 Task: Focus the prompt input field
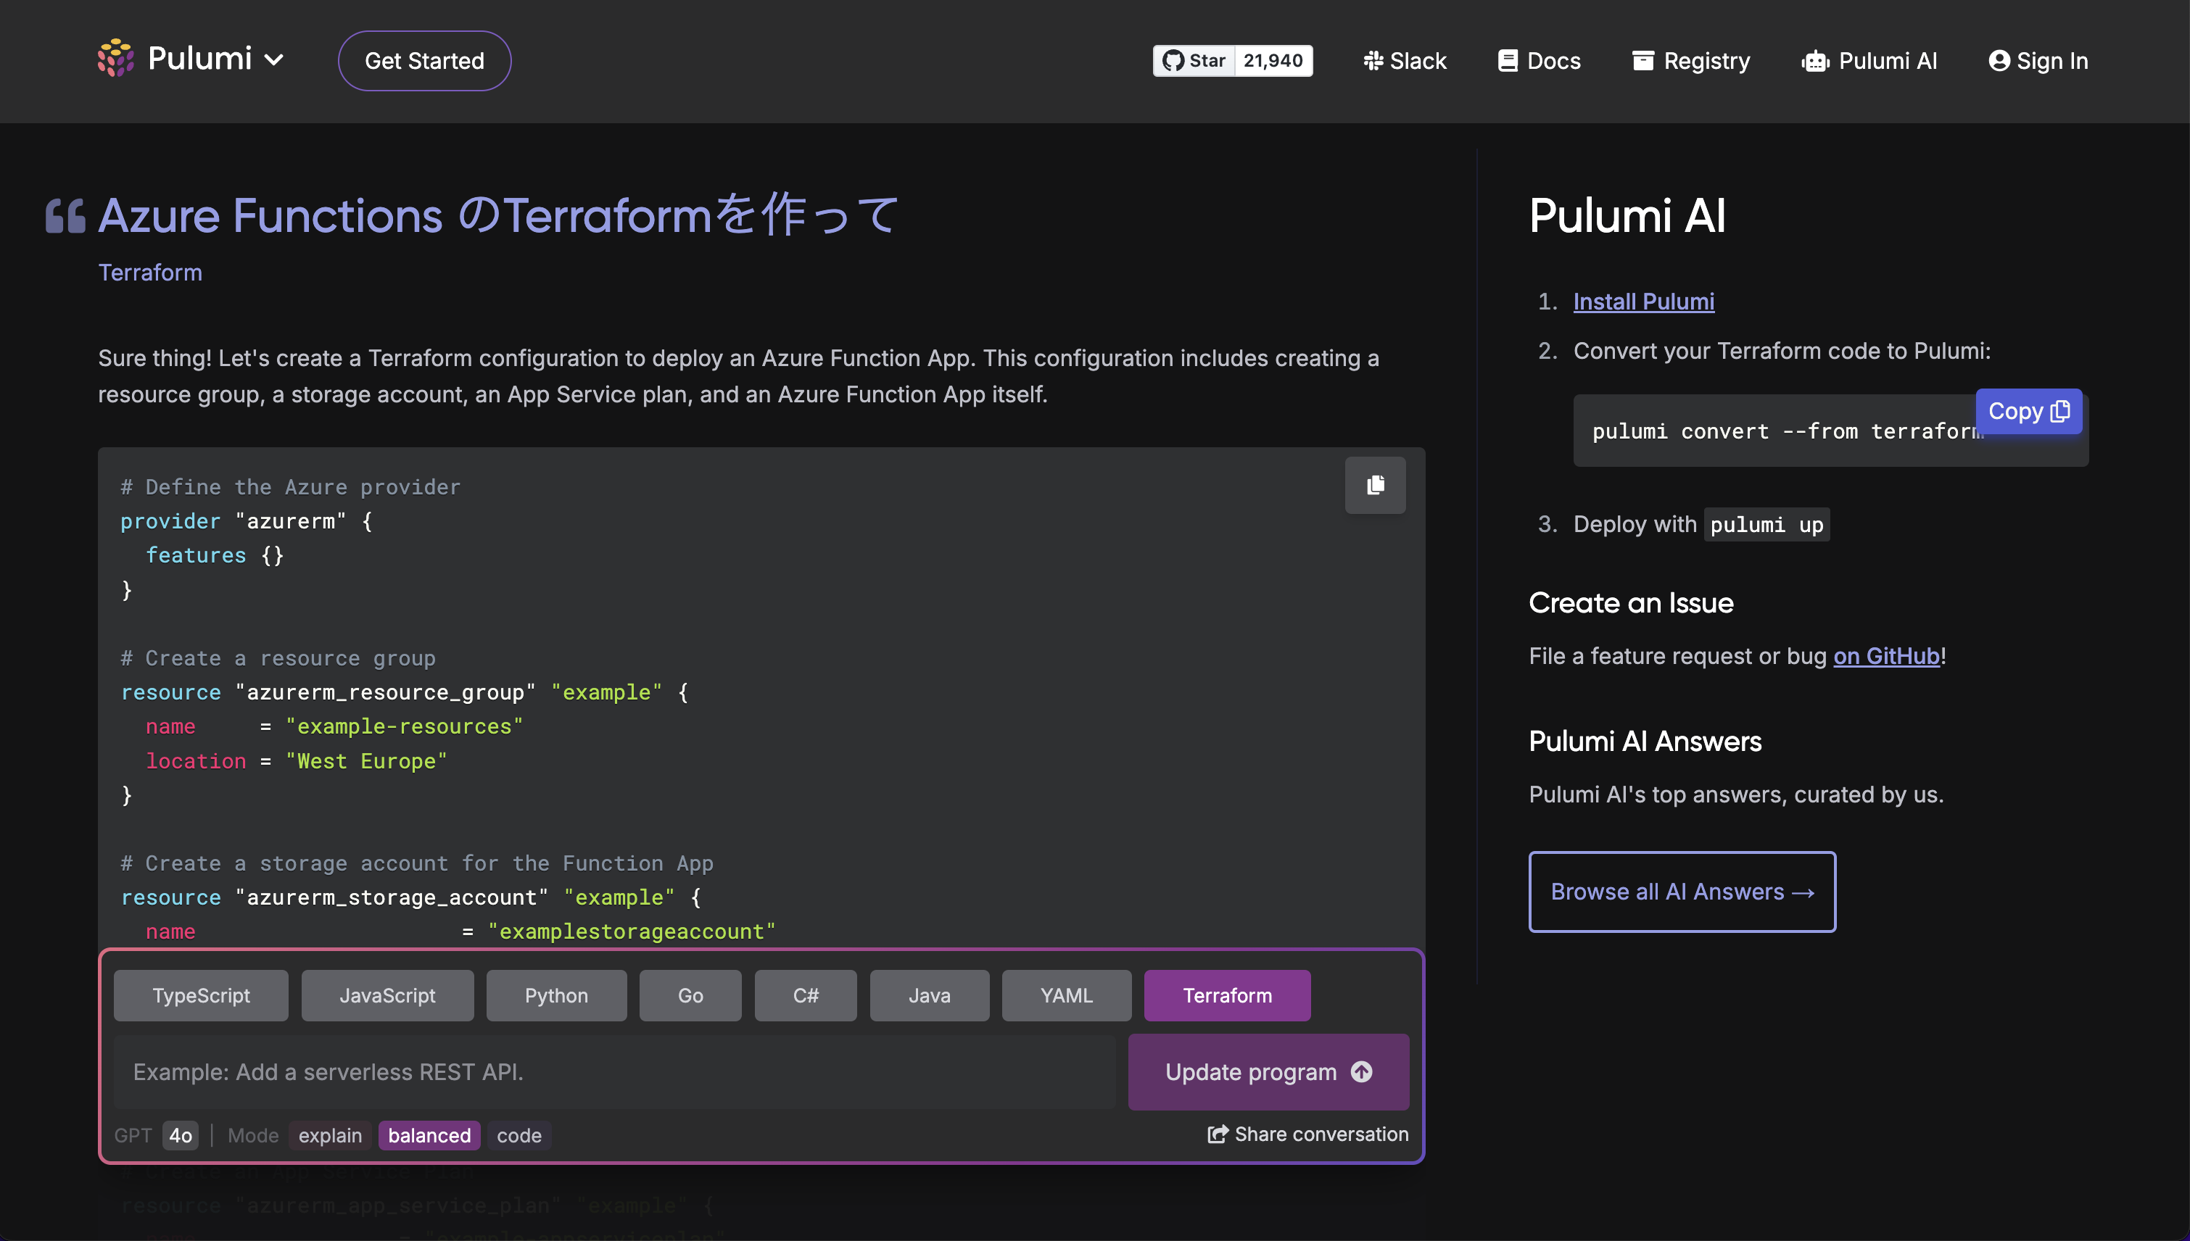615,1072
